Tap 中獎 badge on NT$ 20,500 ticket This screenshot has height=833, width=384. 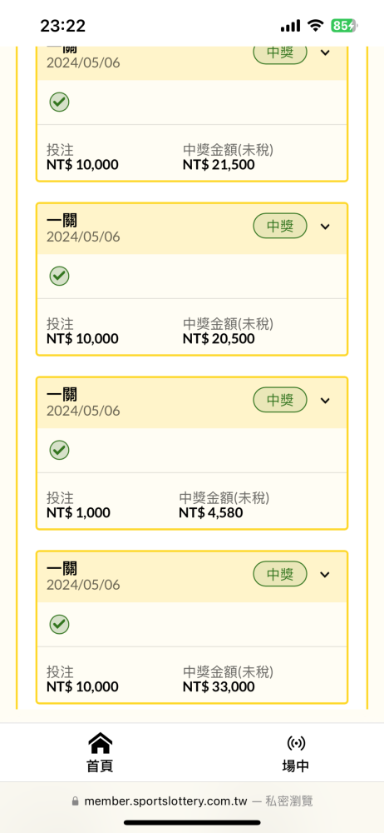(x=280, y=226)
